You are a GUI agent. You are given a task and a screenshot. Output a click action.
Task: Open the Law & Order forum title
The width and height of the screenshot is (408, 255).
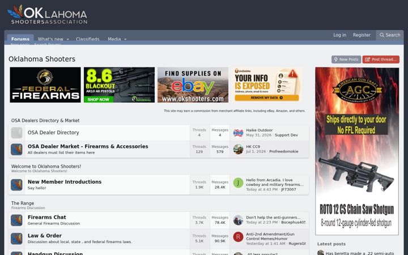(x=45, y=236)
